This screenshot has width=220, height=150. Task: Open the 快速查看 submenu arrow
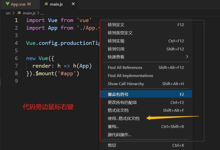(187, 57)
